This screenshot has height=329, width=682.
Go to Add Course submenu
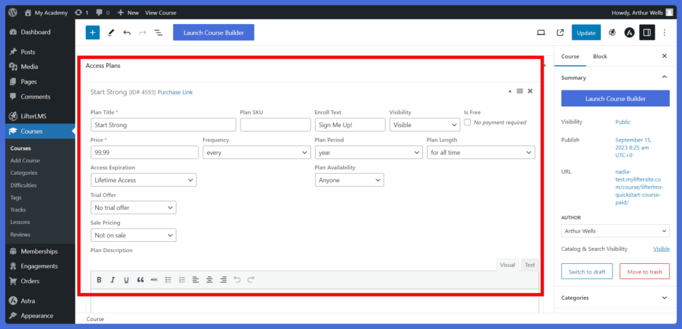point(25,161)
